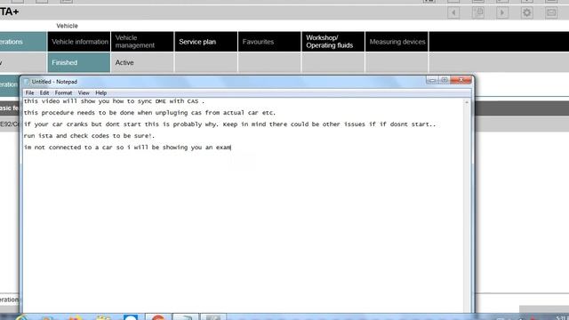Image resolution: width=569 pixels, height=320 pixels.
Task: Select the Finished sub-tab
Action: [x=79, y=62]
